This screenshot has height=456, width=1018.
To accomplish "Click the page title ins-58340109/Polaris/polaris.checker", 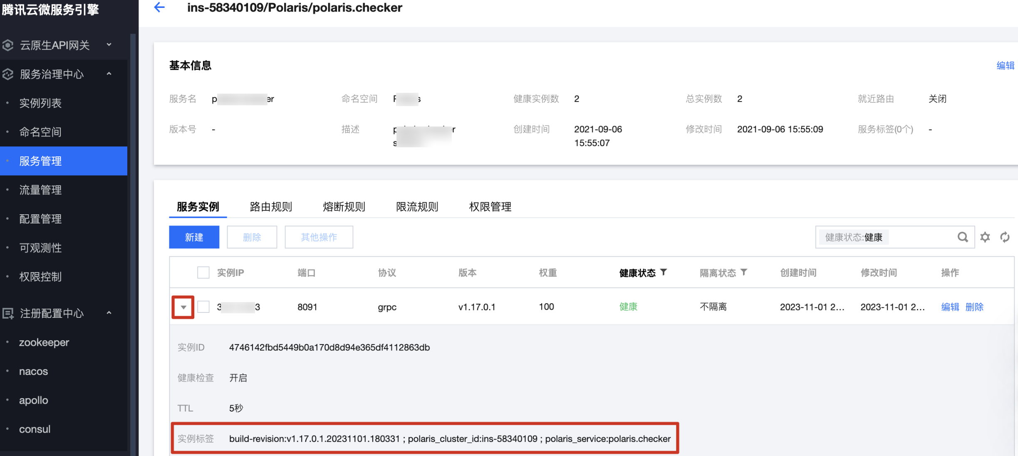I will 295,7.
